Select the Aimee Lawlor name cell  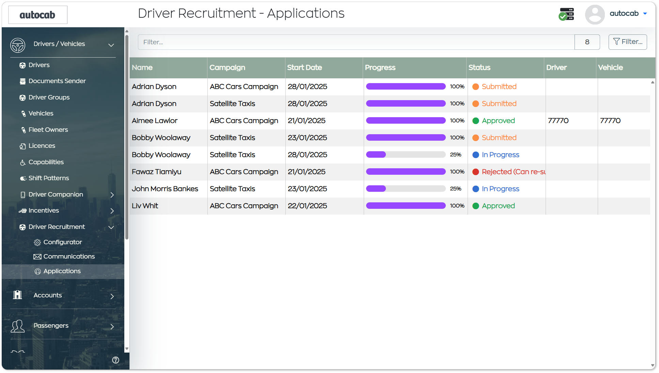pos(169,121)
